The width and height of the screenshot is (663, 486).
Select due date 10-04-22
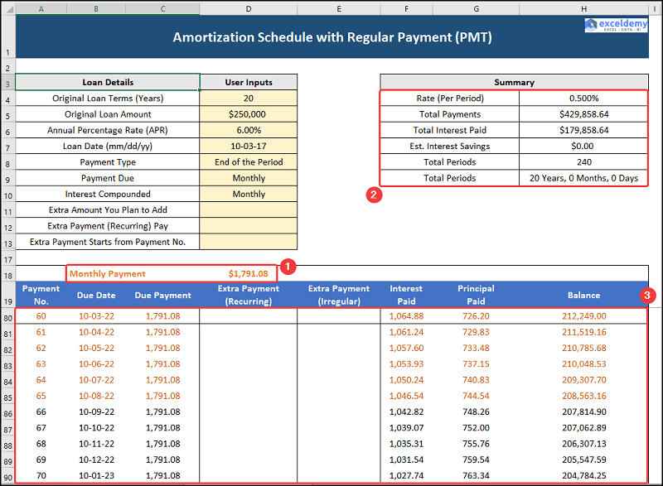point(96,332)
